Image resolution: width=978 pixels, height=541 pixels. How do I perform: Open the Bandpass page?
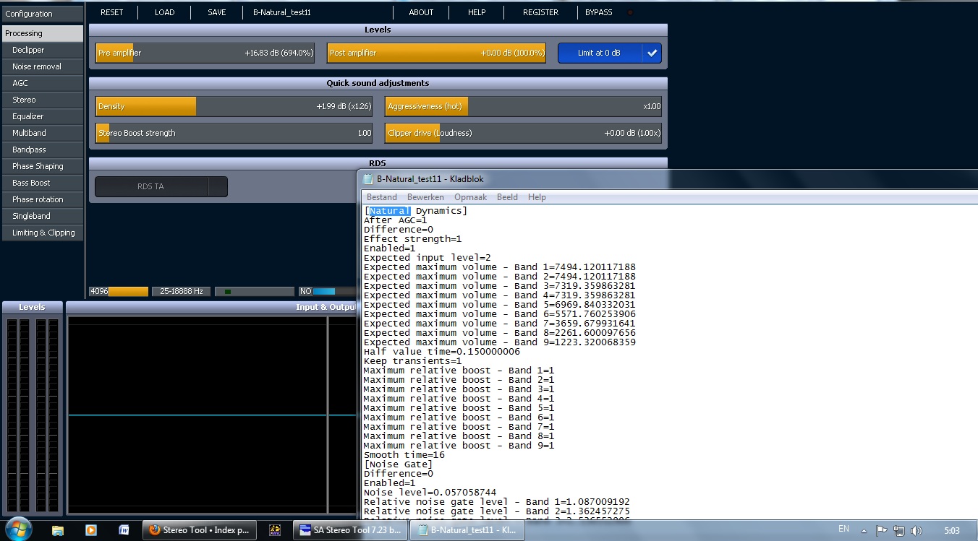43,150
